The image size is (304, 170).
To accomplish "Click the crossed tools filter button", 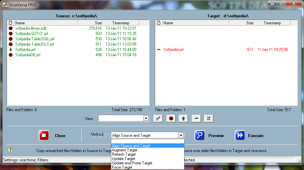I will click(209, 118).
